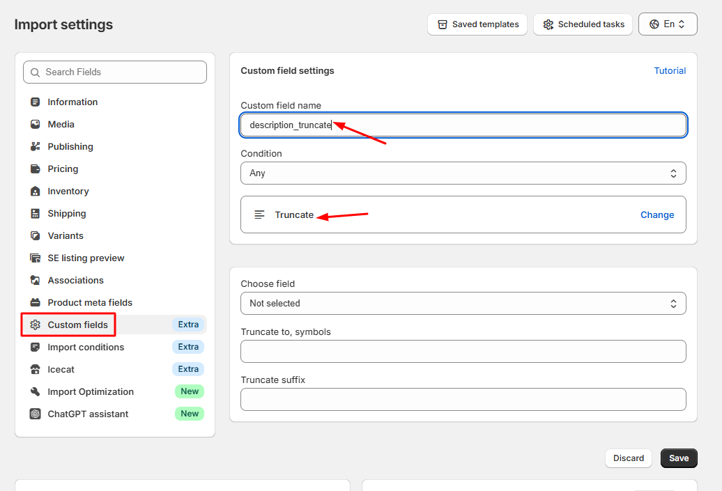Click the Saved templates archive icon

click(442, 24)
